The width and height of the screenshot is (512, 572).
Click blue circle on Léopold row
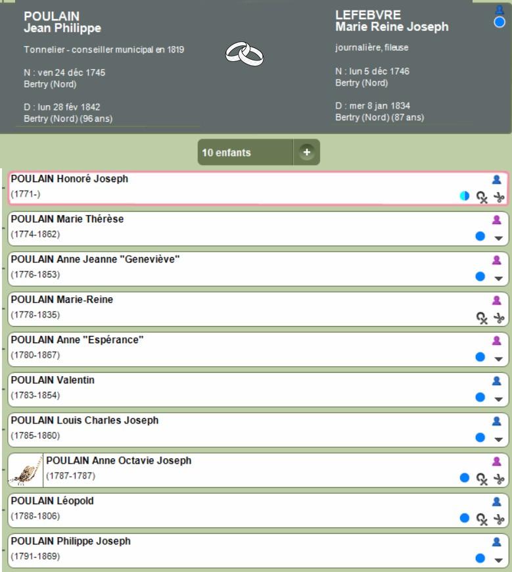pos(464,517)
